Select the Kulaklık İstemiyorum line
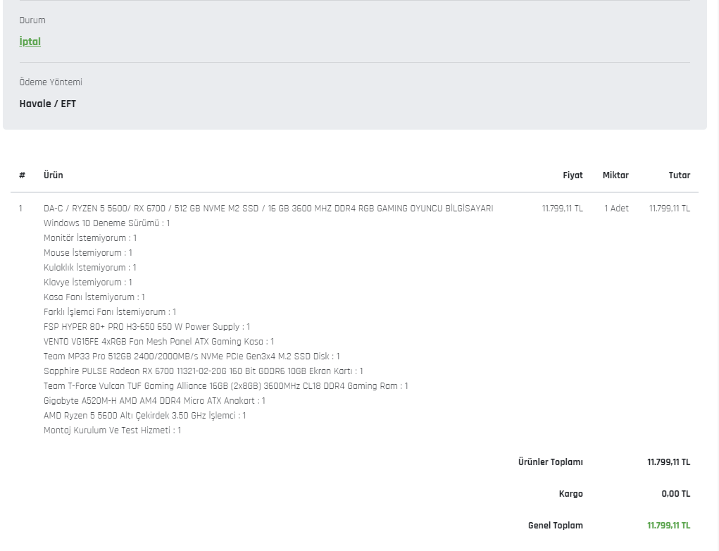 90,268
